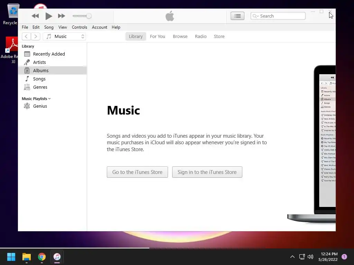This screenshot has height=265, width=354.
Task: Click Go to the iTunes Store button
Action: (x=137, y=172)
